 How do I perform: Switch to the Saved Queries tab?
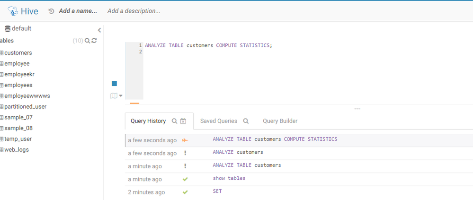219,121
